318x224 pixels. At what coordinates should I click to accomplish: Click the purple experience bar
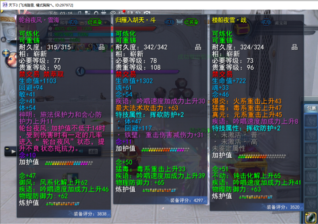132,72
